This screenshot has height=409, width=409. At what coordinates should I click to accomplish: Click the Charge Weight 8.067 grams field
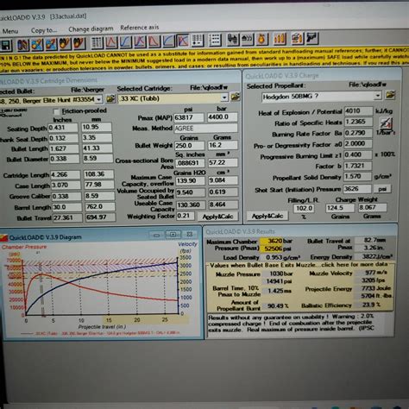click(373, 207)
